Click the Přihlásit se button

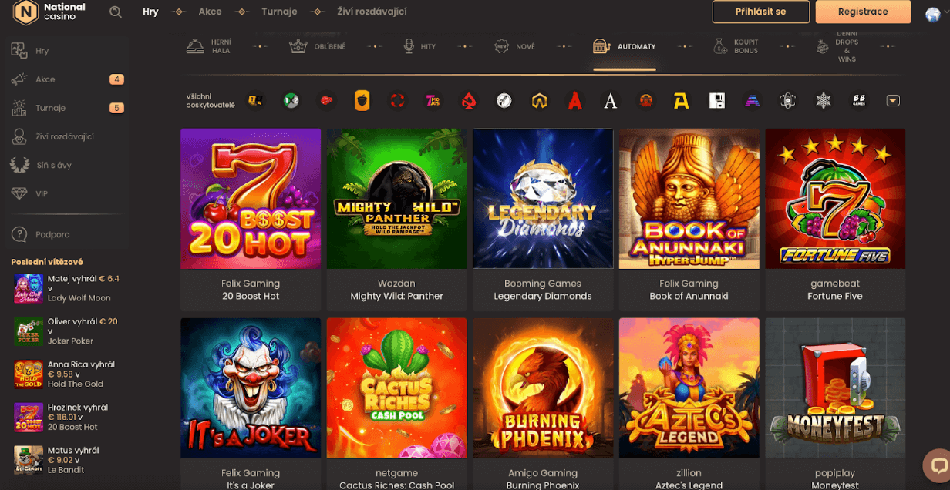point(760,12)
